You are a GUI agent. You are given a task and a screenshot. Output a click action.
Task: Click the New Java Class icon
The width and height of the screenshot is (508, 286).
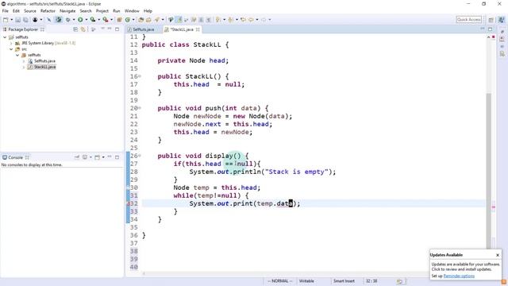[128, 20]
